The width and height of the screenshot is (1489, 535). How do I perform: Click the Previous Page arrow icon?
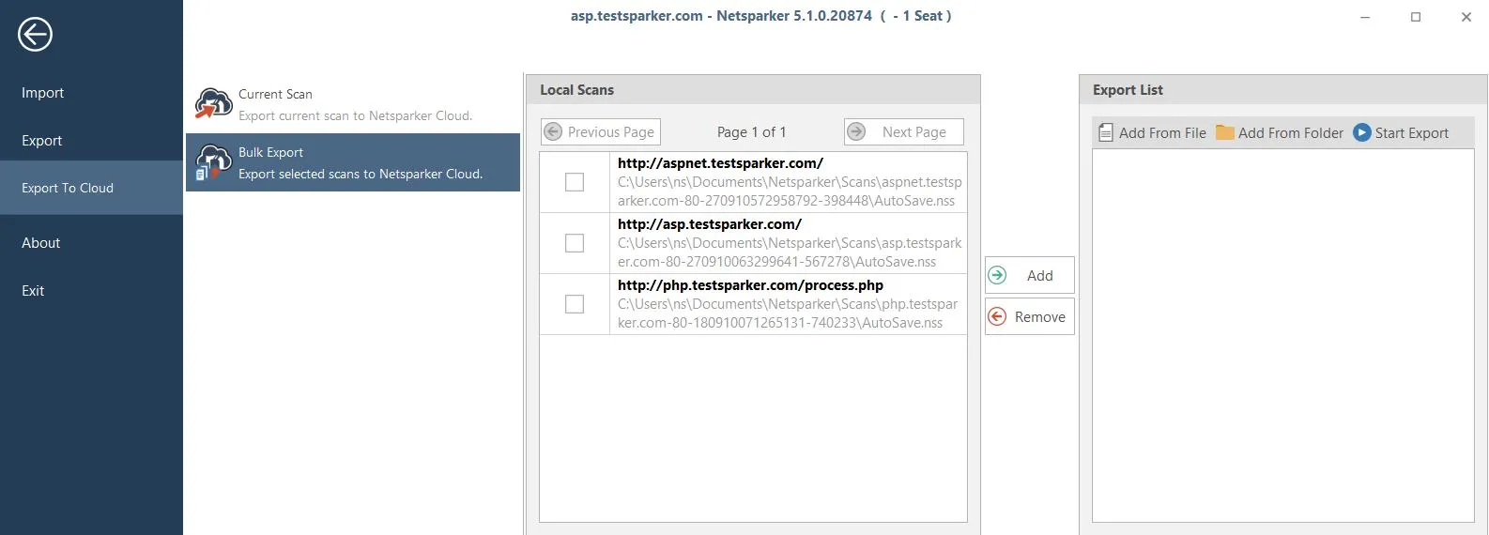(554, 132)
